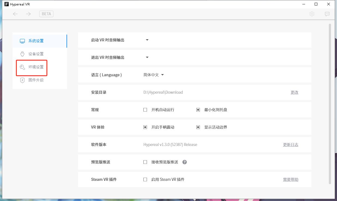Viewport: 337px width, 201px height.
Task: Open the 简体中文 language dropdown
Action: (154, 75)
